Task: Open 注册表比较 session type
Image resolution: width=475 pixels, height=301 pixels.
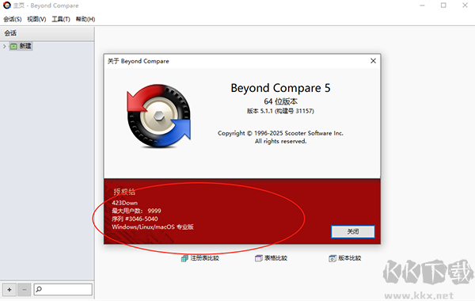Action: coord(200,258)
